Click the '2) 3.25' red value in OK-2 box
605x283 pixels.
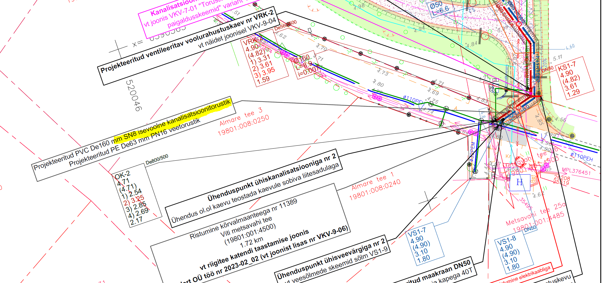134,201
